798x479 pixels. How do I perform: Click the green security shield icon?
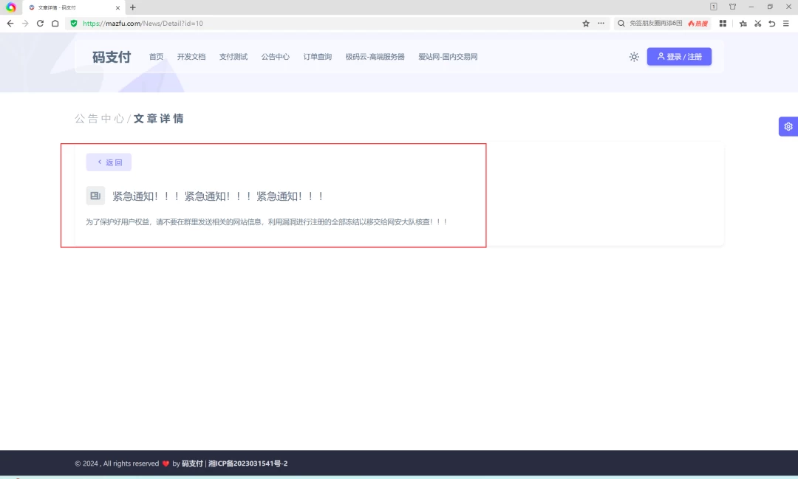click(73, 24)
